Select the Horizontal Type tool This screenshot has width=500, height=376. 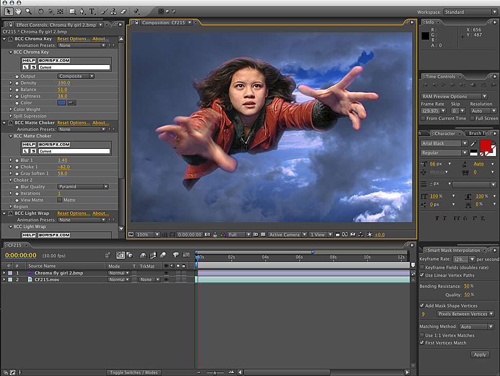point(92,11)
